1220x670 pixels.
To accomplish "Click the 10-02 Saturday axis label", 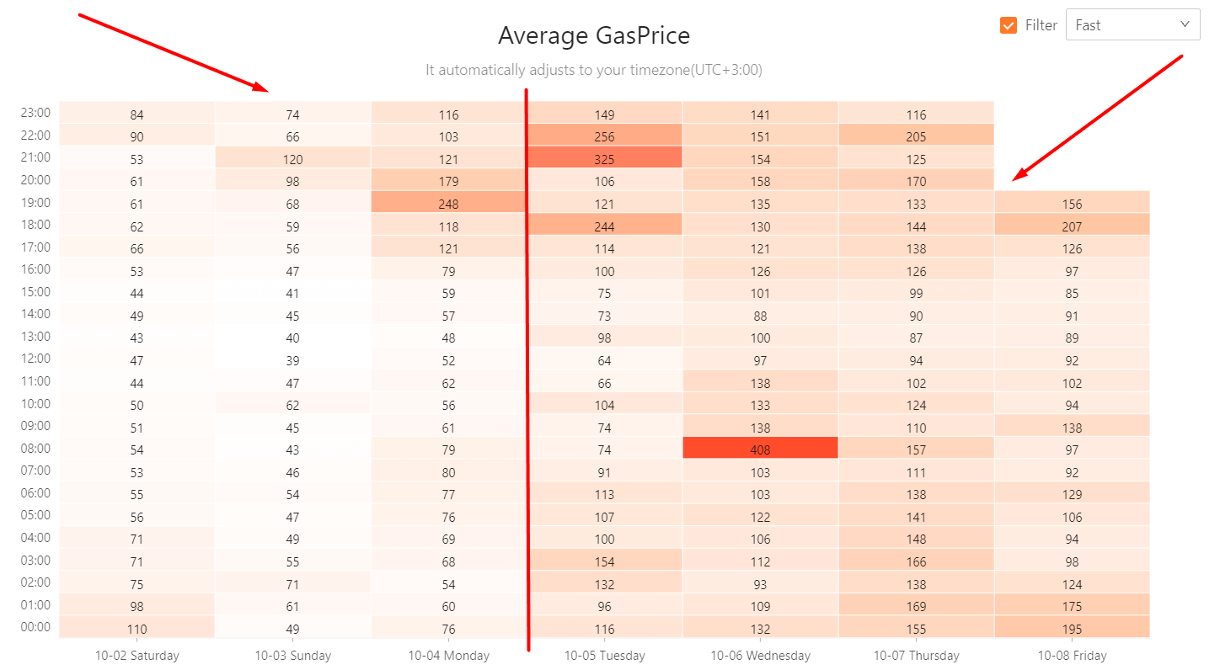I will pos(136,655).
